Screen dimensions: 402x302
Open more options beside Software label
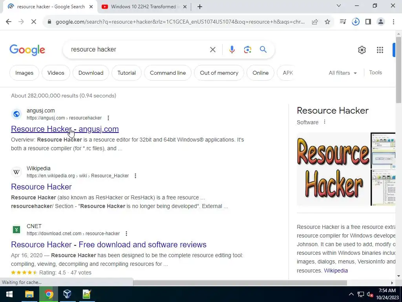[325, 122]
